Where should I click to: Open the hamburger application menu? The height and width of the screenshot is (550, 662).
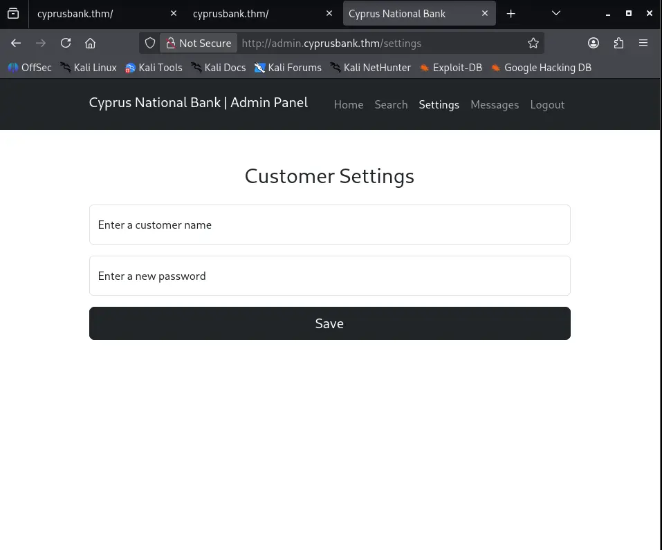click(x=643, y=43)
